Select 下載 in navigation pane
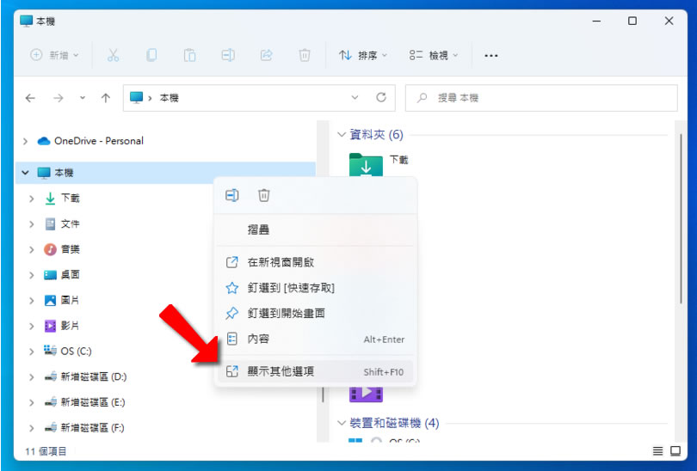697x471 pixels. pyautogui.click(x=62, y=199)
